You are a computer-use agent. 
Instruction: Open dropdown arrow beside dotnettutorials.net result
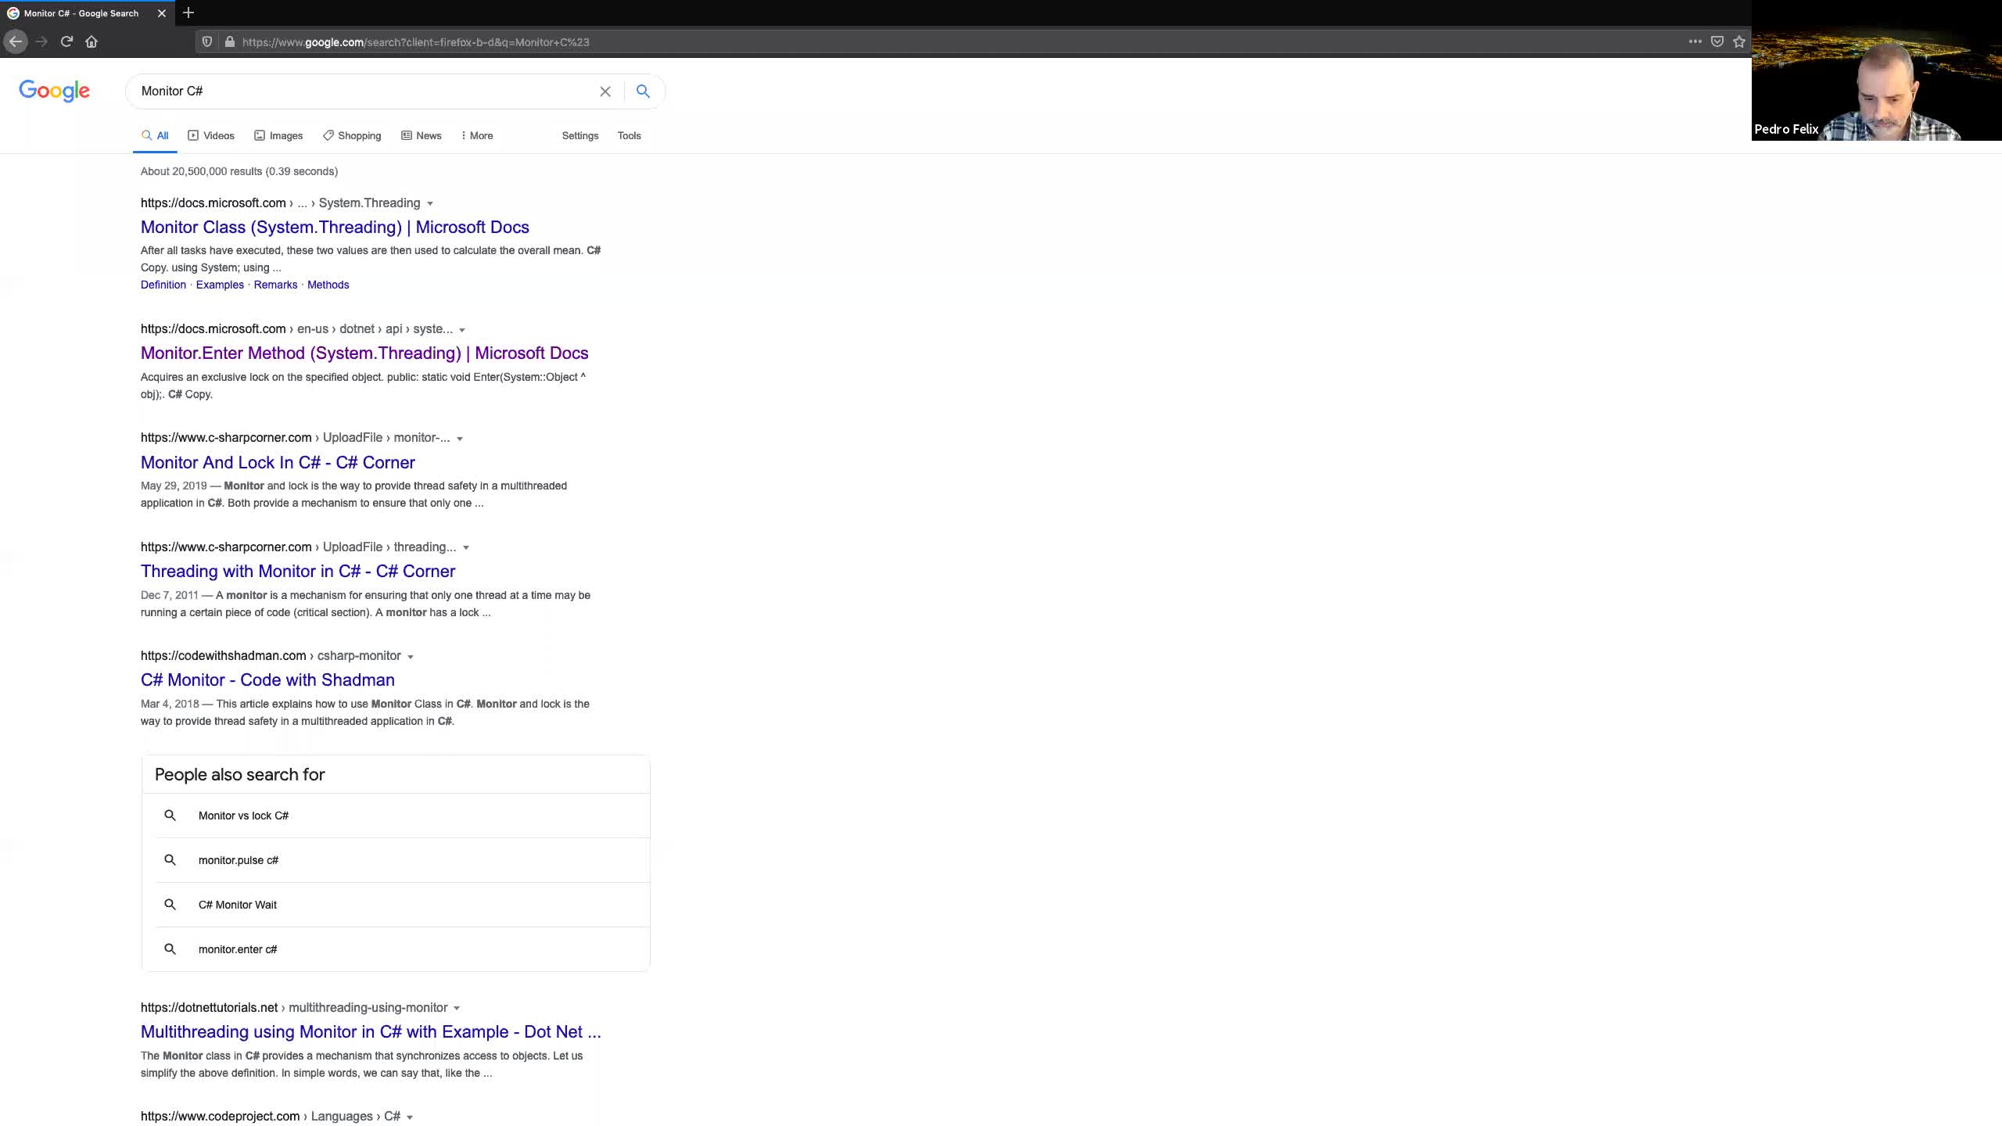457,1009
